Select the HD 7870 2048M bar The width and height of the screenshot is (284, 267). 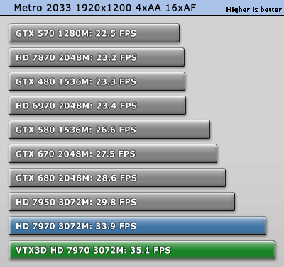97,57
